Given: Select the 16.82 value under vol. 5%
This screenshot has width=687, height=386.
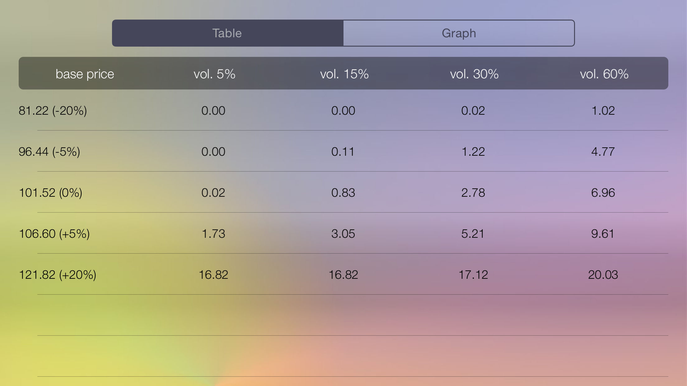Looking at the screenshot, I should click(213, 275).
